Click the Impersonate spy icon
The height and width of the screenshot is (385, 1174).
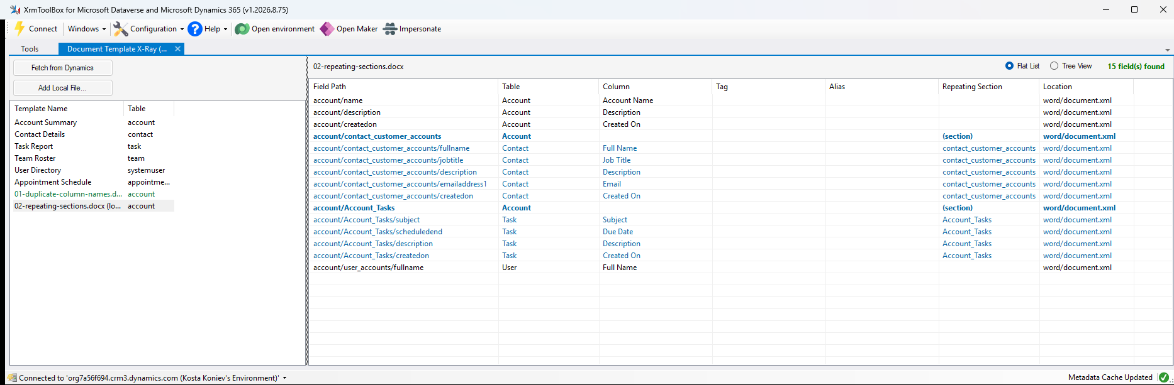tap(390, 29)
